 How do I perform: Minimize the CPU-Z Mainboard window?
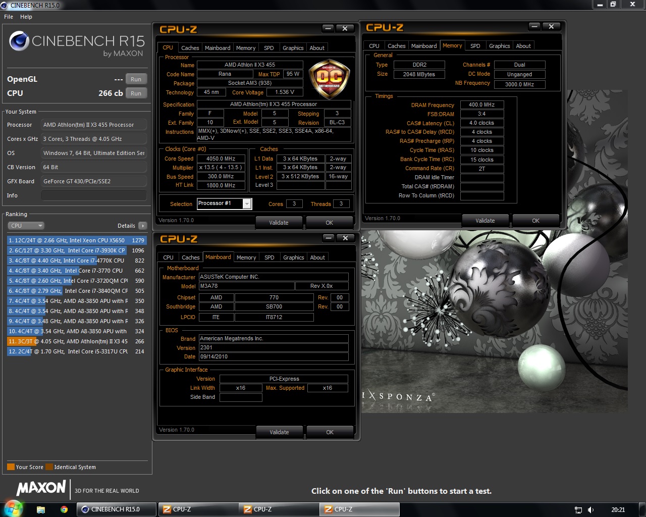(x=329, y=238)
